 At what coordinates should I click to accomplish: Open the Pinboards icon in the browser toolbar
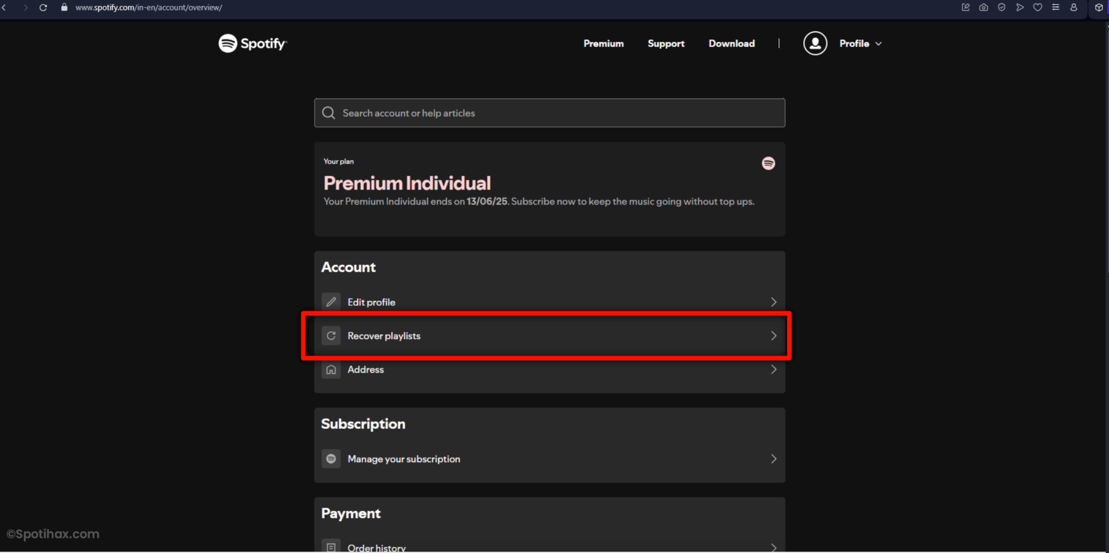[x=966, y=7]
